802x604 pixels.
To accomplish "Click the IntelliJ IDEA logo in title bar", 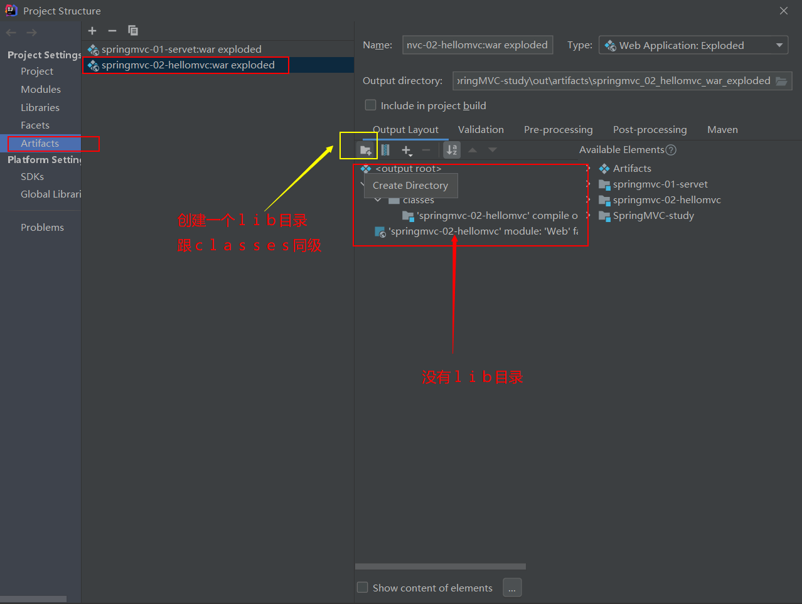I will (11, 11).
